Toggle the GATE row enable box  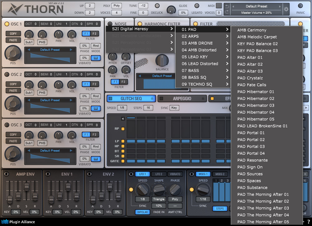pos(123,161)
